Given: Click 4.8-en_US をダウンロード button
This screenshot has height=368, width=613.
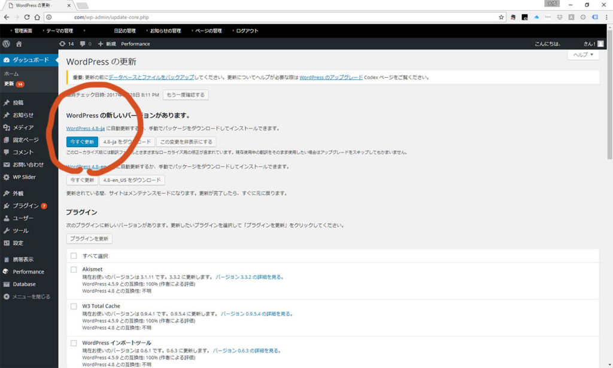Looking at the screenshot, I should coord(132,180).
